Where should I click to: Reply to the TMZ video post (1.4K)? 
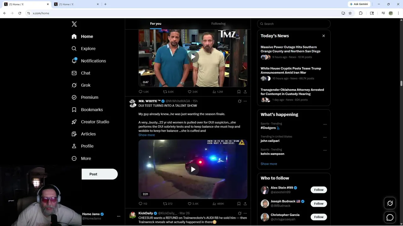coord(144,92)
